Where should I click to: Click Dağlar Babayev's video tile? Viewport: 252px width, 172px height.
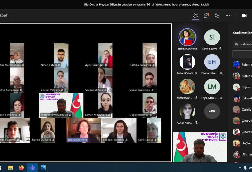(149, 105)
